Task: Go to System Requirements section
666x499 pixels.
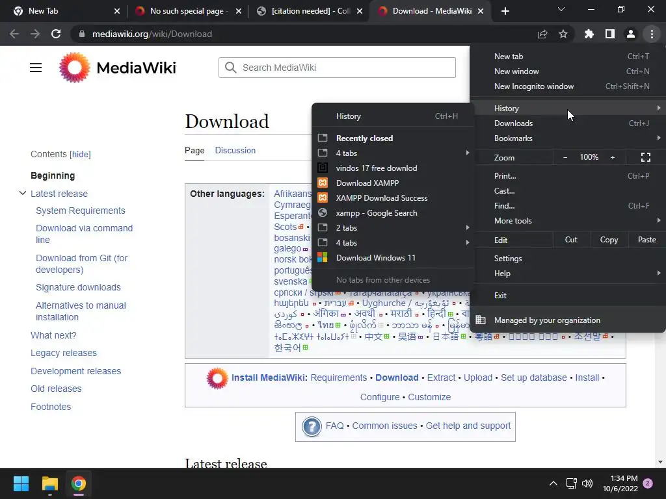Action: pyautogui.click(x=80, y=211)
